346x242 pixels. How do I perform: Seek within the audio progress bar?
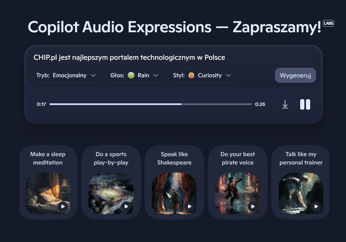pyautogui.click(x=151, y=104)
